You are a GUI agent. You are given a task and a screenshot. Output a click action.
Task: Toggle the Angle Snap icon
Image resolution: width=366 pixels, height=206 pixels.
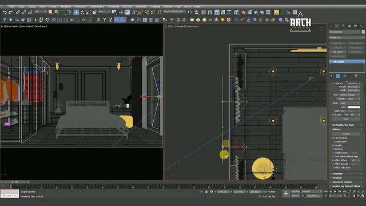click(141, 12)
